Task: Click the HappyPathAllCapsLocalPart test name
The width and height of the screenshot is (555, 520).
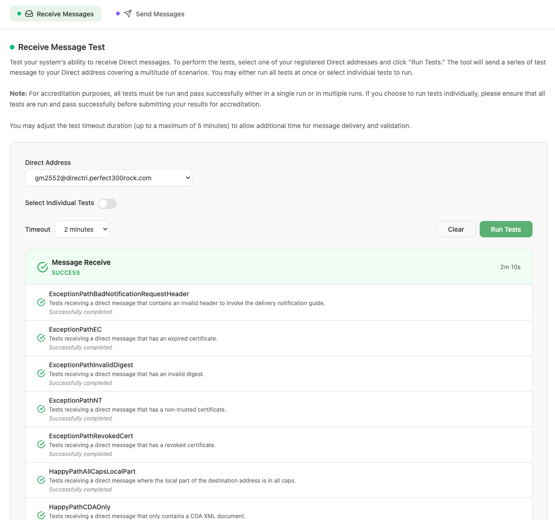Action: coord(92,471)
